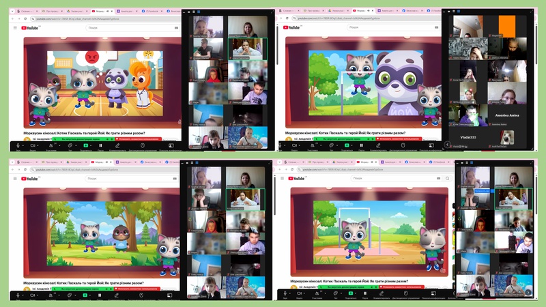This screenshot has width=546, height=307.
Task: Click blue ask-to-unmute button on bottom-right participant tile
Action: (x=483, y=191)
